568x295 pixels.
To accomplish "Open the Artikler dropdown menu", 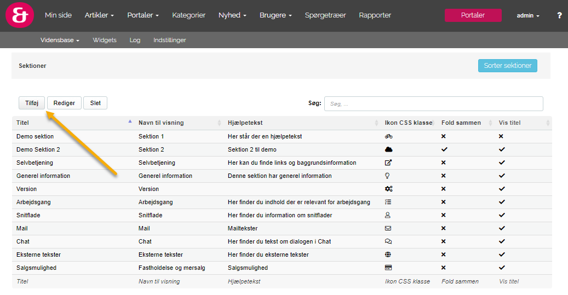I will pyautogui.click(x=99, y=15).
